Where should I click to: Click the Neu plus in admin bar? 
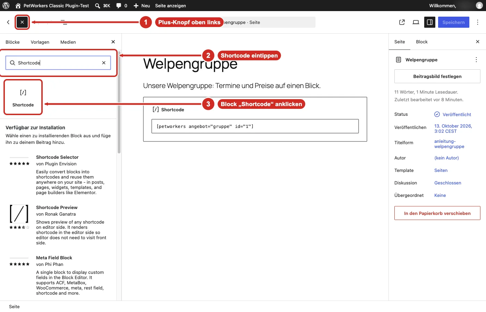click(142, 6)
